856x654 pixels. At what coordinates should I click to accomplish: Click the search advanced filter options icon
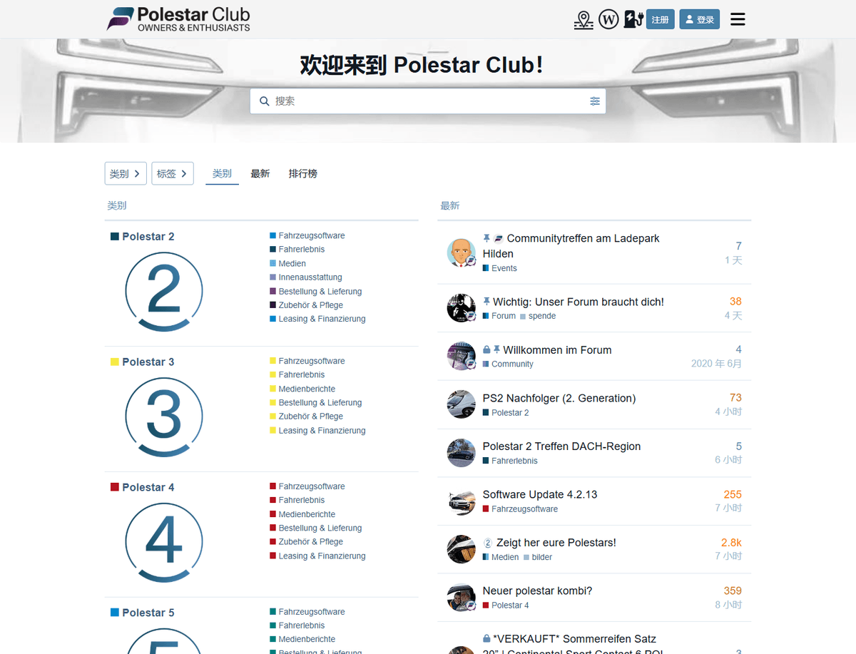coord(595,101)
